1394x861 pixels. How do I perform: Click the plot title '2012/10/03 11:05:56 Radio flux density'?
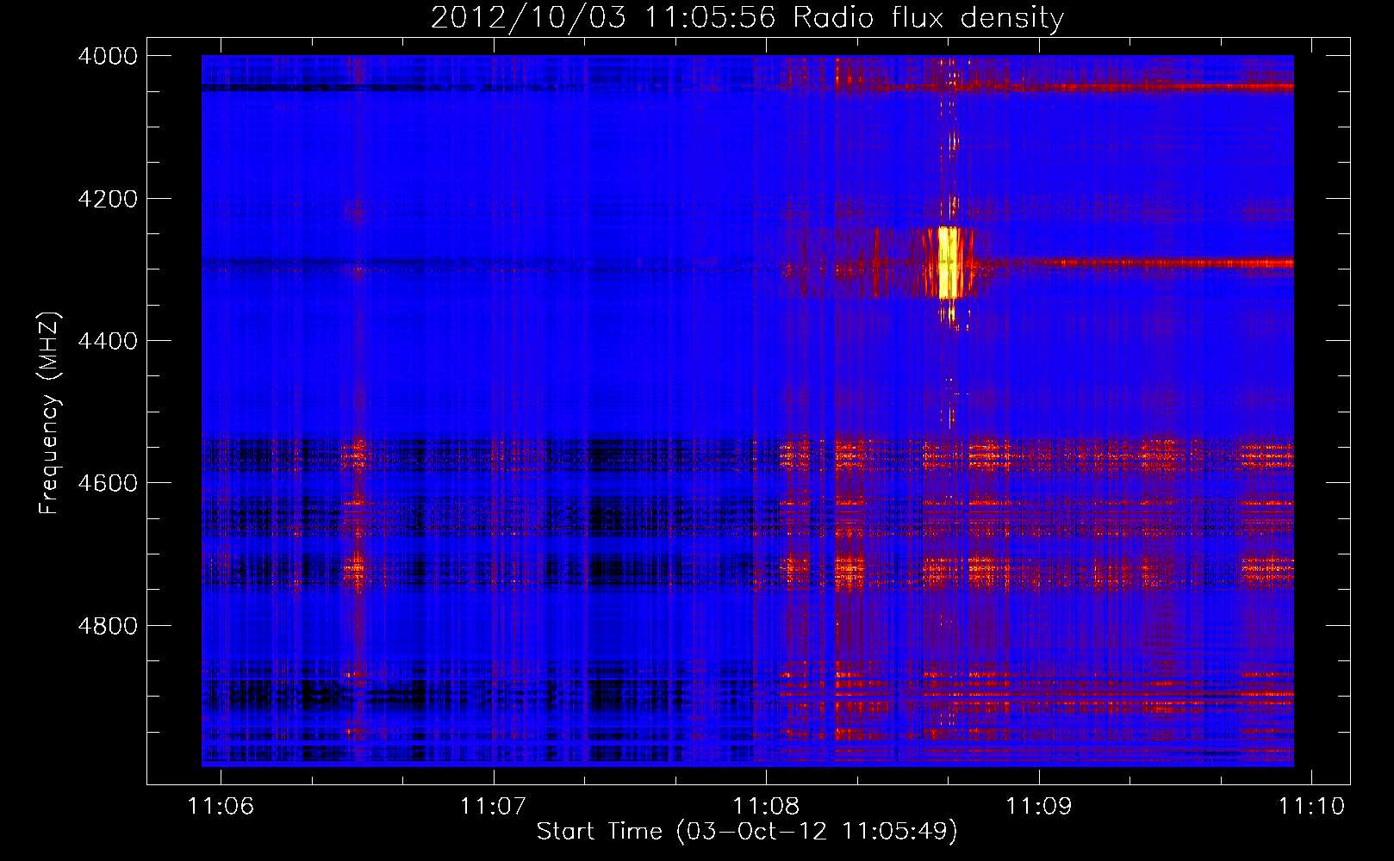747,17
